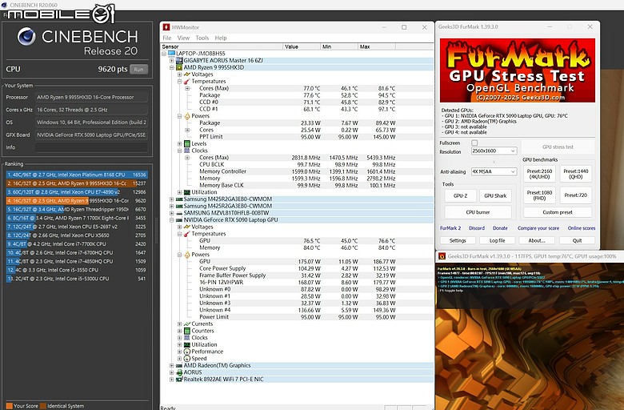This screenshot has height=410, width=624.
Task: Click the Max column header in HWMonitor
Action: coord(377,46)
